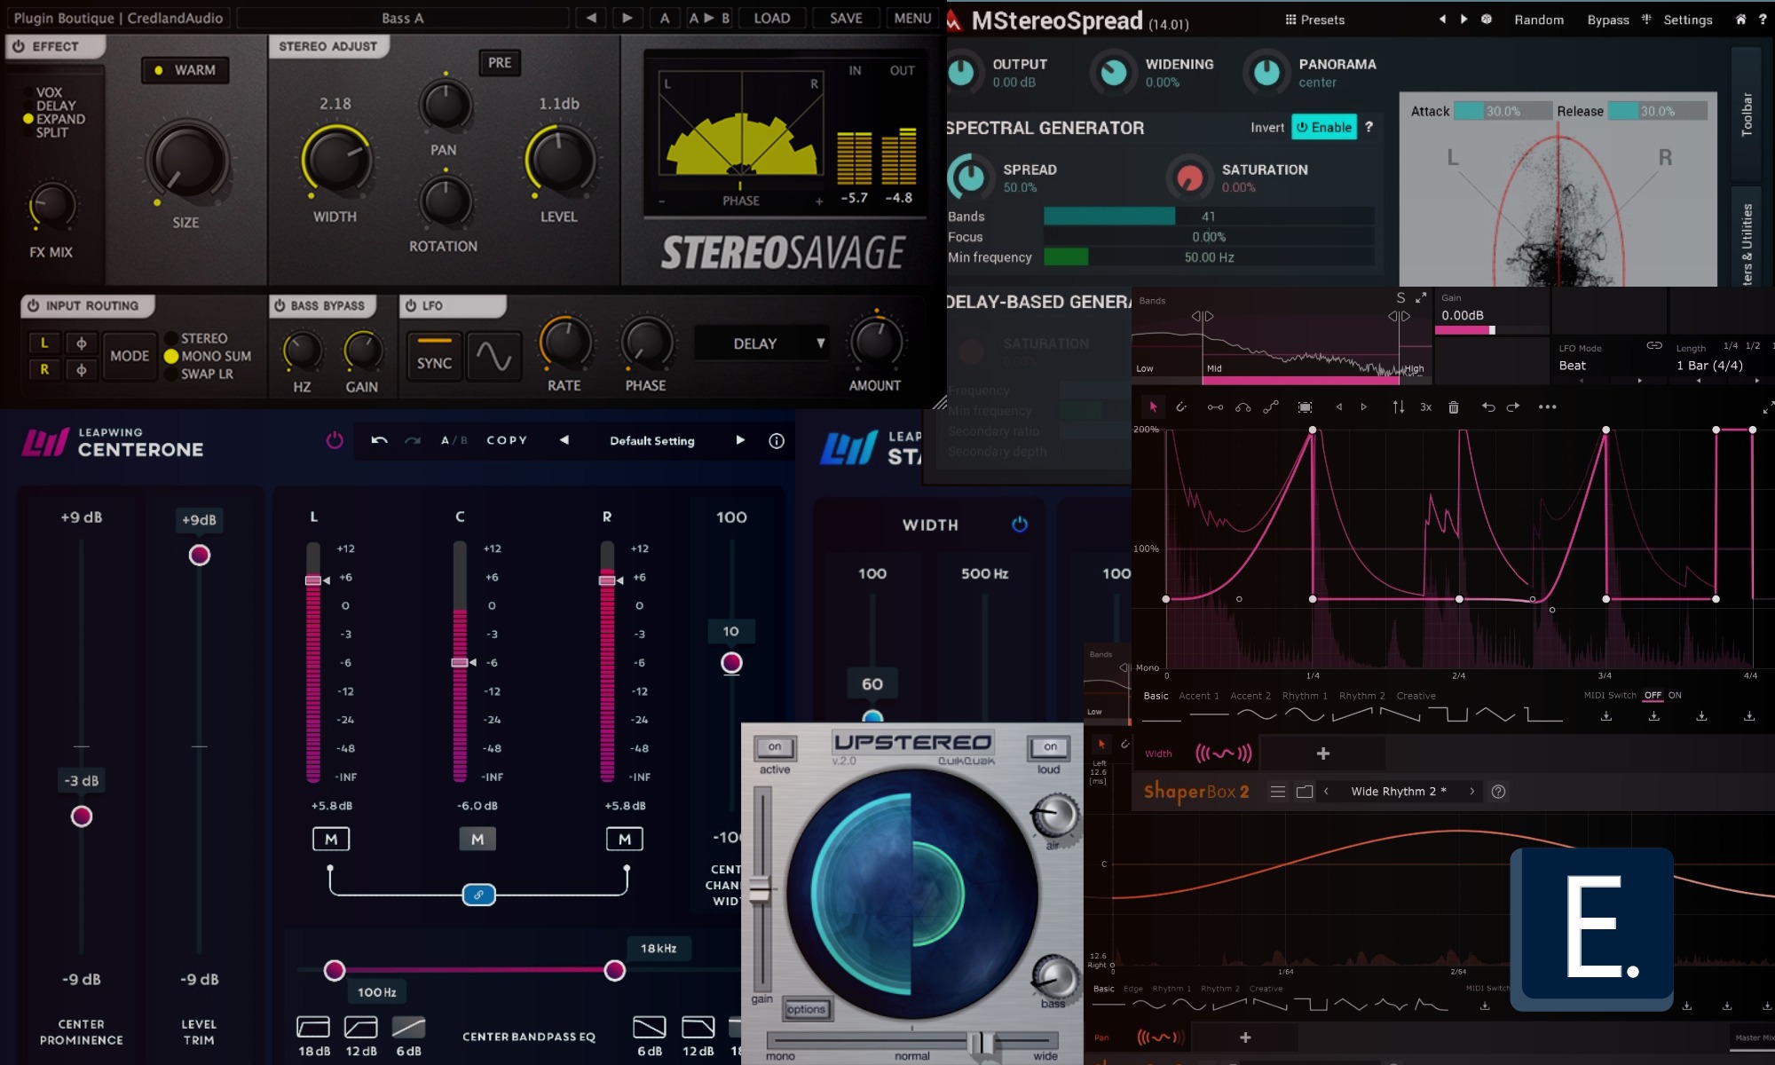Click the ShaperBox 2 help question mark
The width and height of the screenshot is (1775, 1065).
point(1498,792)
